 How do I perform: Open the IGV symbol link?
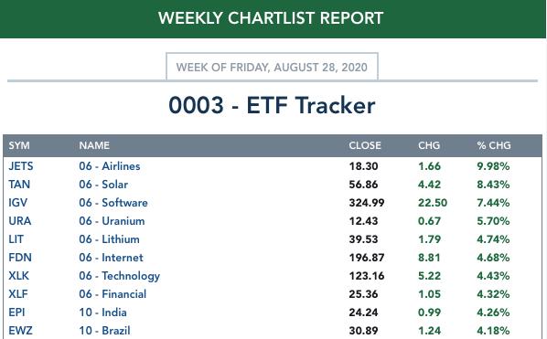[17, 203]
